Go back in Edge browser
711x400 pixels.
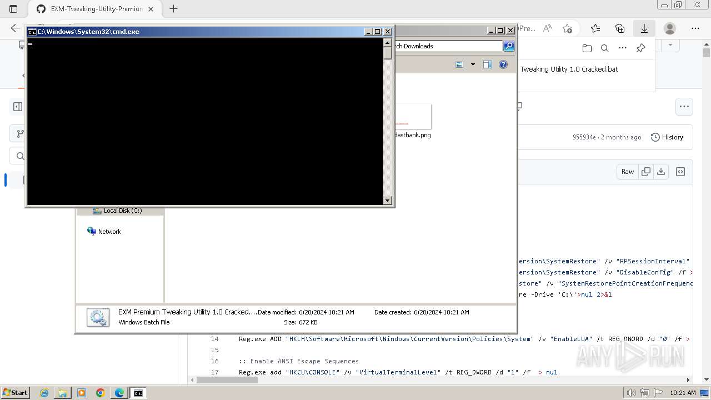point(16,28)
